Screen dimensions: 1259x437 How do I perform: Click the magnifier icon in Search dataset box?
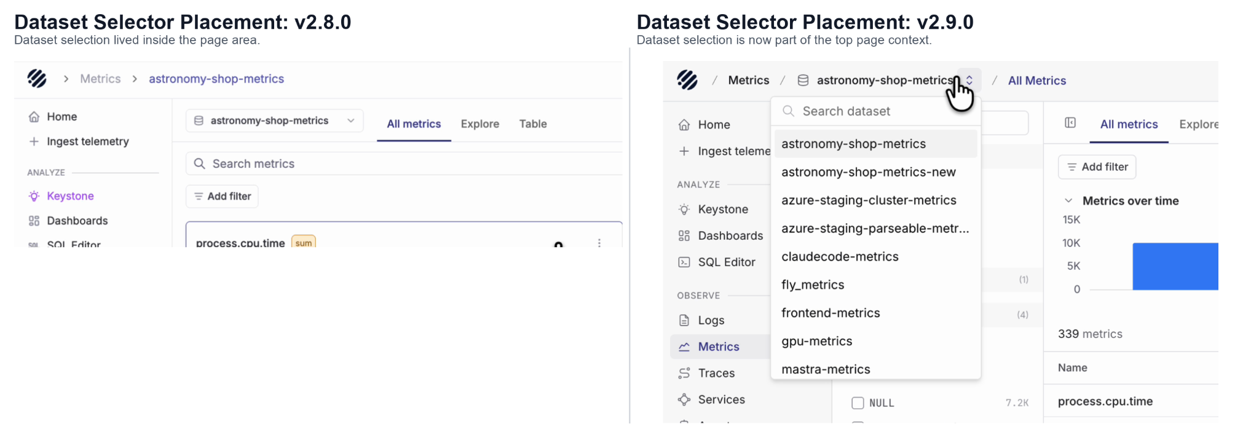[788, 111]
